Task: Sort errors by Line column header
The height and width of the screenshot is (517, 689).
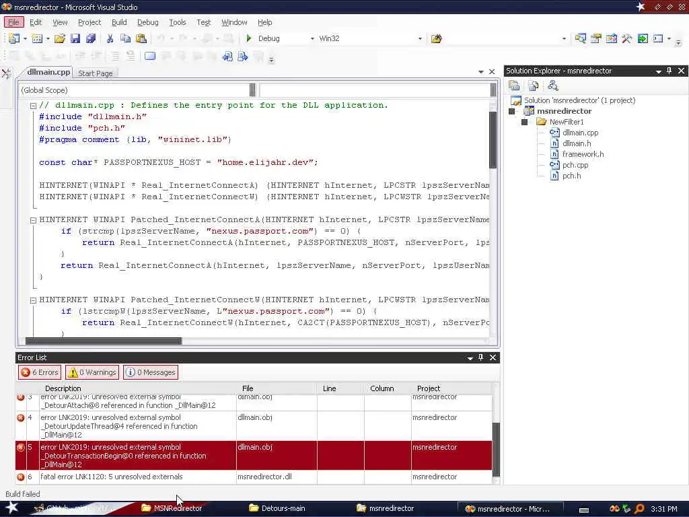Action: click(340, 388)
